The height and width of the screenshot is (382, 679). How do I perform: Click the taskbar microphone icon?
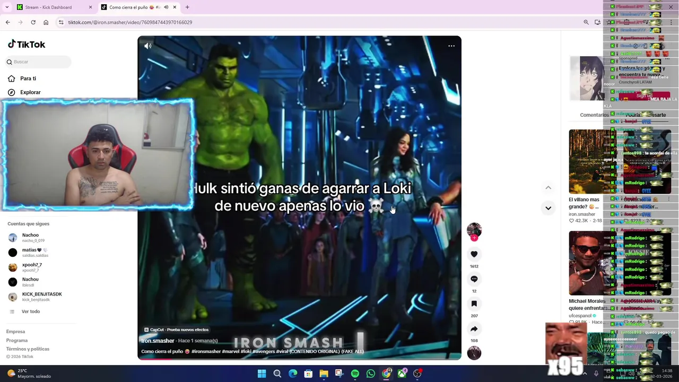[596, 374]
